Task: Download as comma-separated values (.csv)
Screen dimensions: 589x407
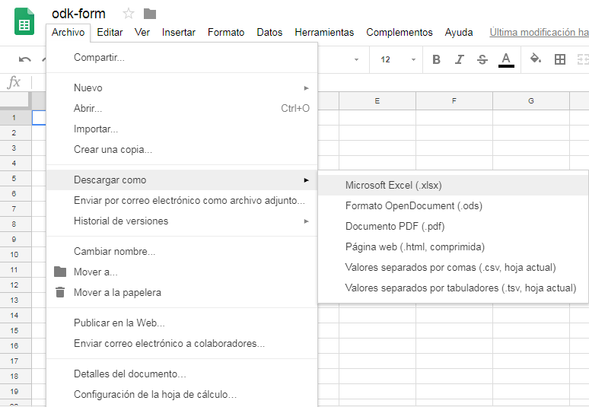Action: point(453,267)
